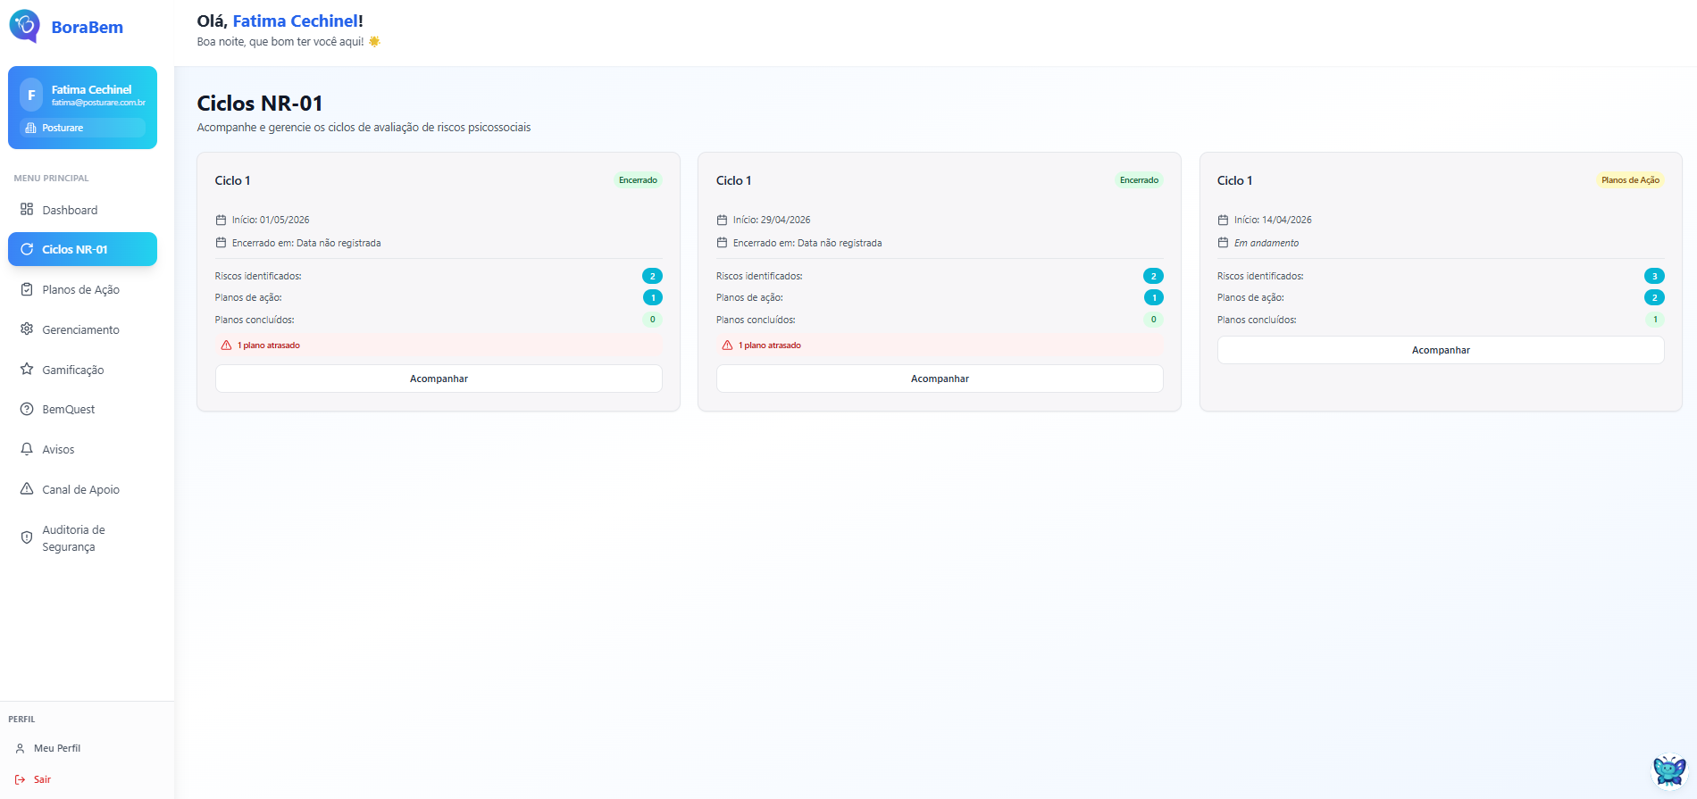Click Encerrado badge on 29/04/2026 cycle
This screenshot has width=1697, height=799.
(x=1139, y=180)
